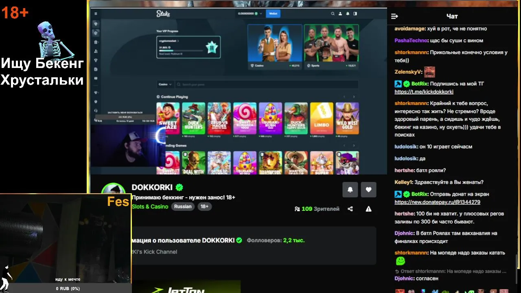Screen dimensions: 521x293
Task: Toggle follow with the heart button
Action: click(x=368, y=190)
